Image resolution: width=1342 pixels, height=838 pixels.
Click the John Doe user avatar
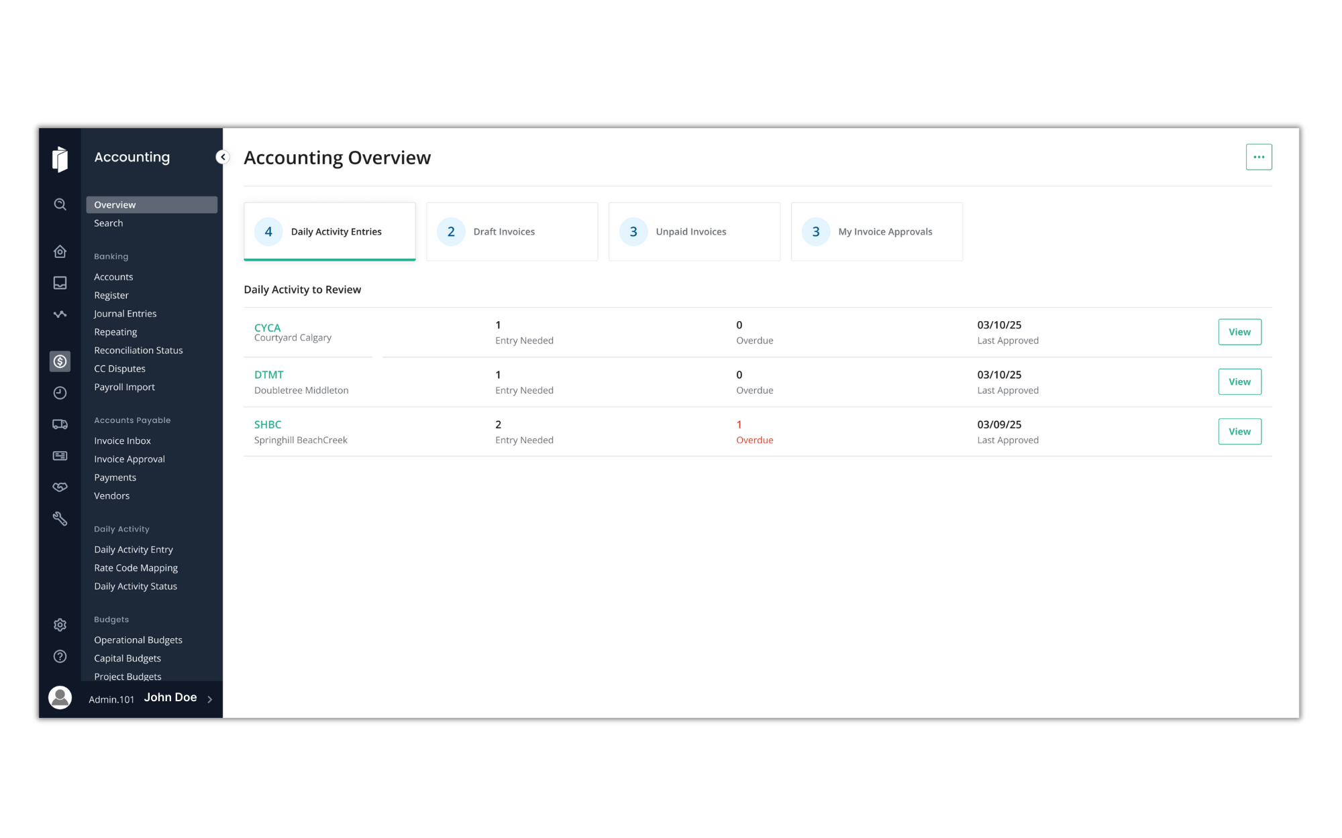pos(60,698)
